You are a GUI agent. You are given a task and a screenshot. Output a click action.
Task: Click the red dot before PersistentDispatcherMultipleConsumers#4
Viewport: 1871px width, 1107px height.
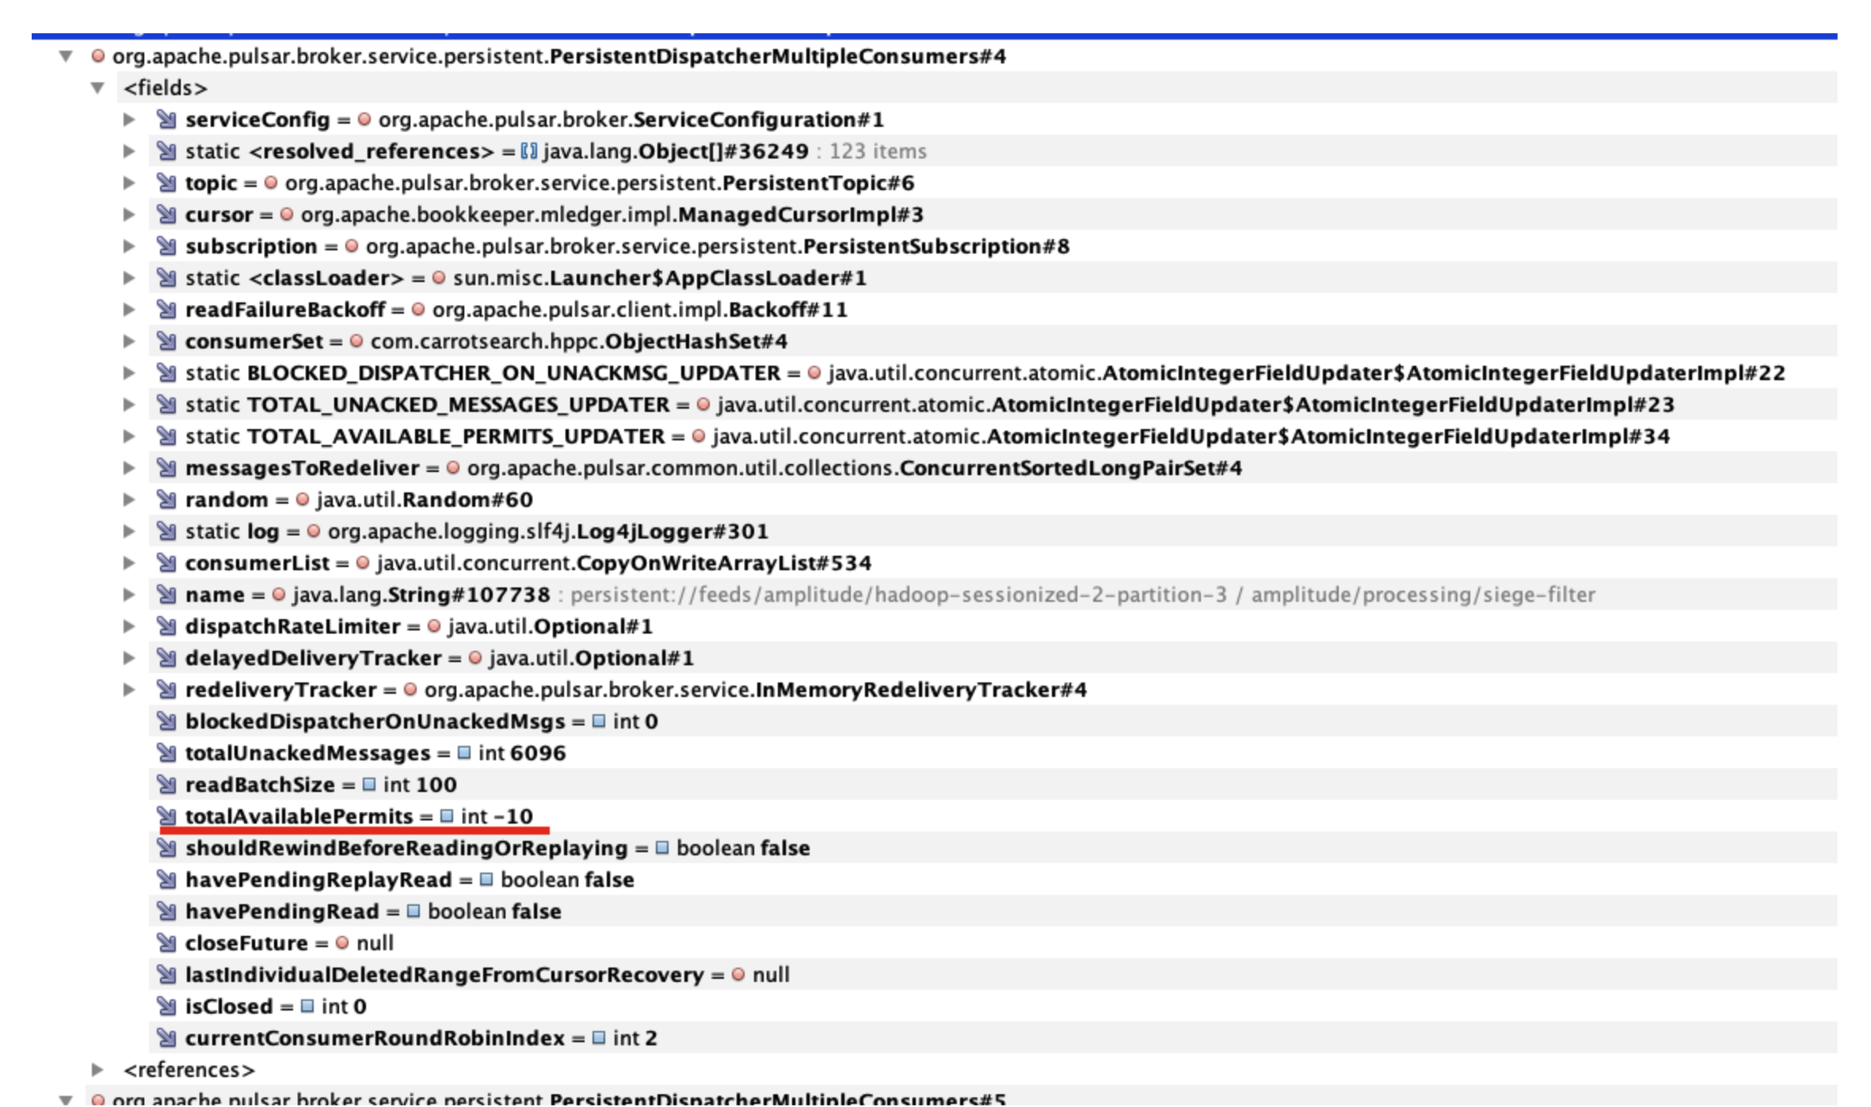[x=98, y=56]
